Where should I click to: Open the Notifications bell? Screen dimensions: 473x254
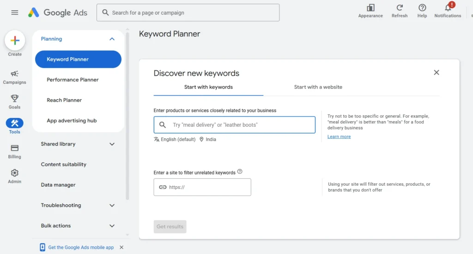click(x=448, y=8)
